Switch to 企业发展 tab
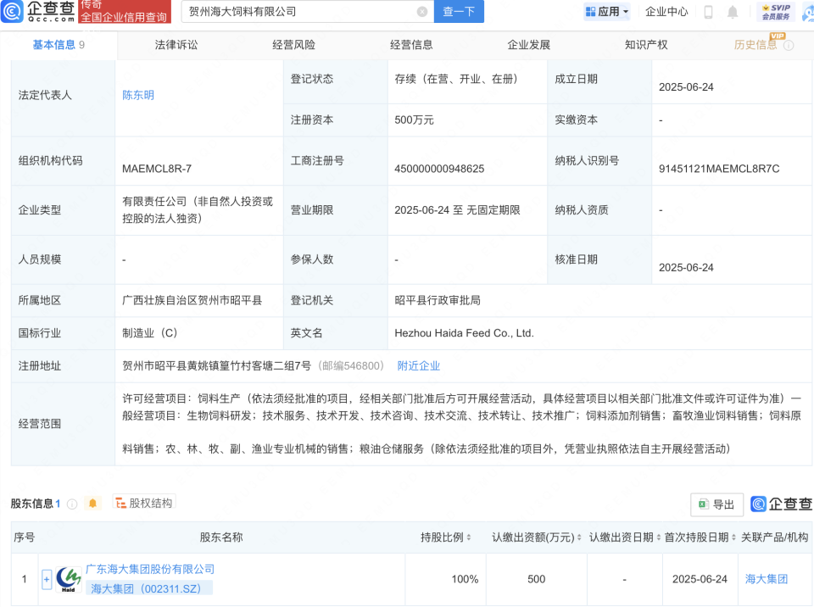814x607 pixels. [x=528, y=45]
